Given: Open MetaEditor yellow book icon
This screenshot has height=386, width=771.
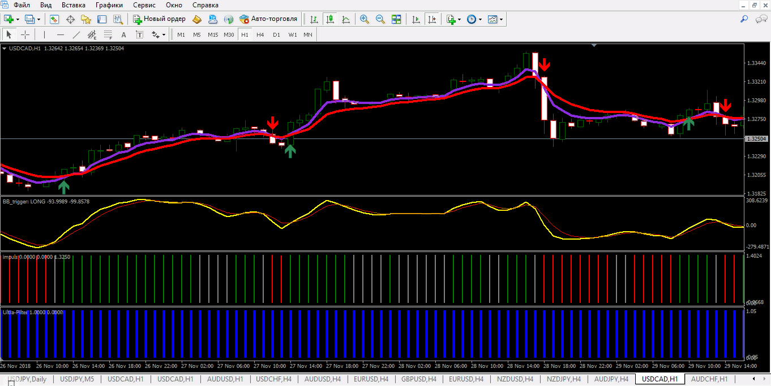Looking at the screenshot, I should (x=197, y=19).
